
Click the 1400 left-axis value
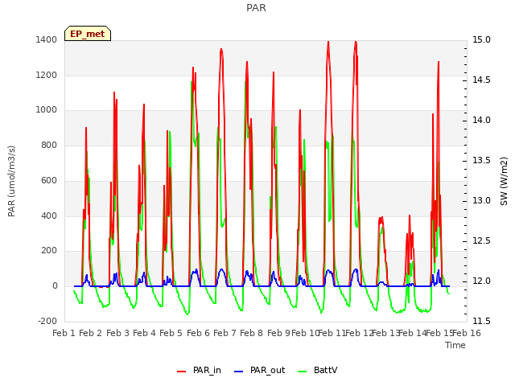click(47, 39)
